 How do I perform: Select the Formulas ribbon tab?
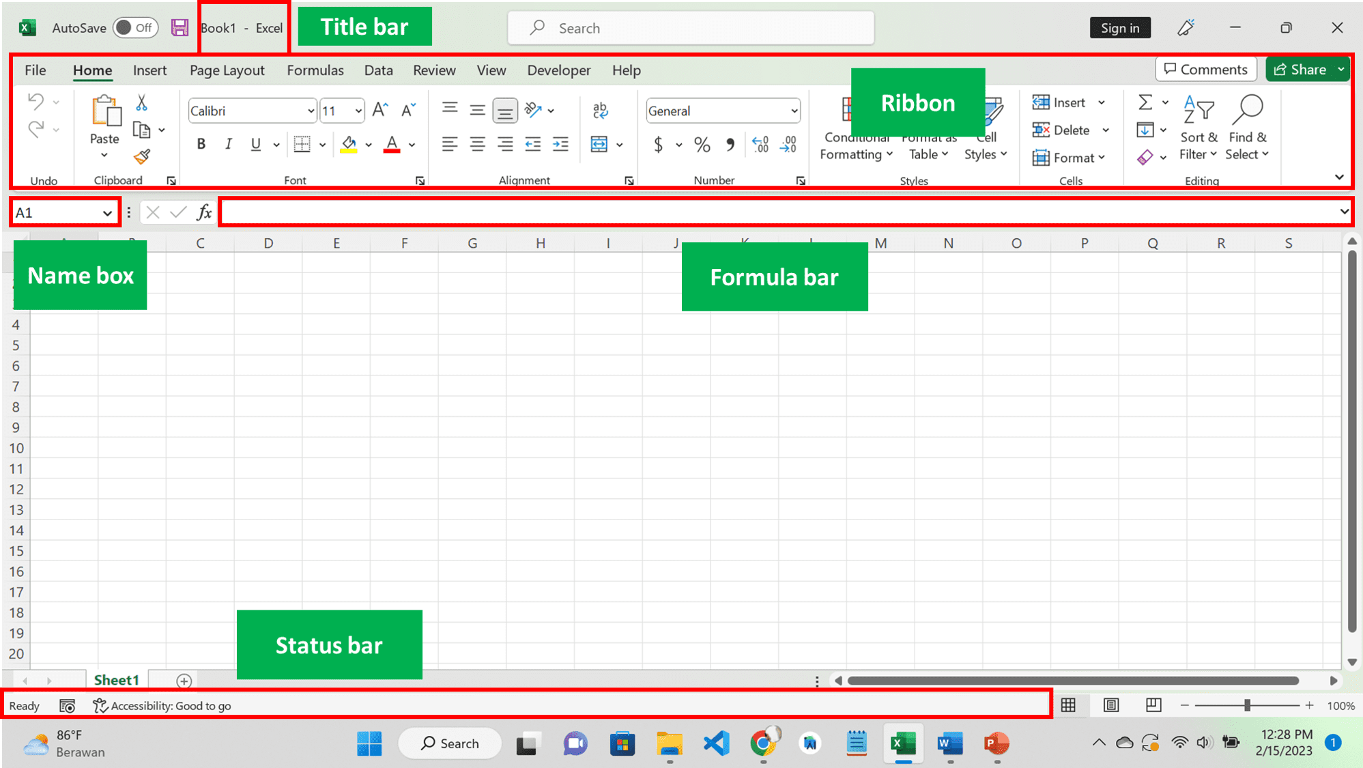tap(315, 70)
